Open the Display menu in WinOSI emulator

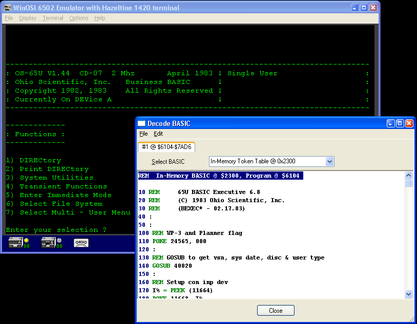[28, 18]
